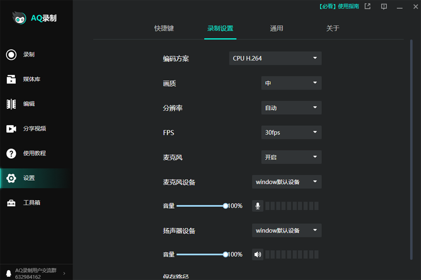Open 【必看】使用指南 link

coord(339,6)
